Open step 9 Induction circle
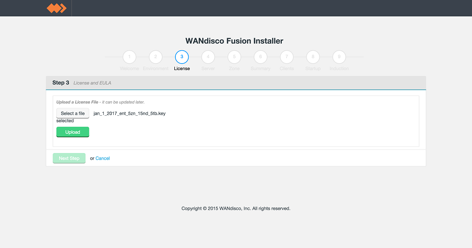The height and width of the screenshot is (248, 472). pos(339,57)
